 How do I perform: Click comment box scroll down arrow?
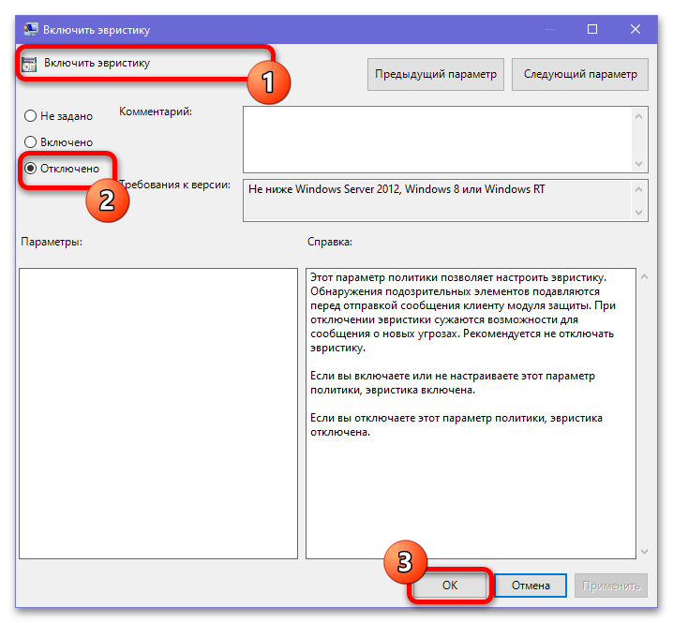click(638, 163)
